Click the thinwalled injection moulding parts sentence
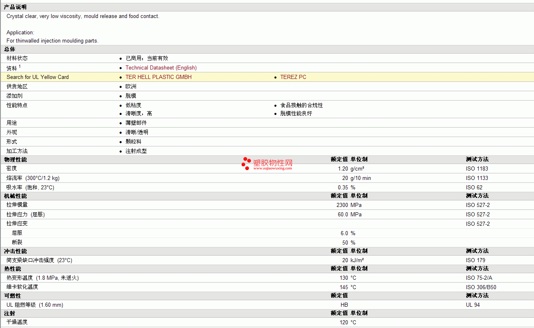The height and width of the screenshot is (328, 534). pyautogui.click(x=52, y=41)
